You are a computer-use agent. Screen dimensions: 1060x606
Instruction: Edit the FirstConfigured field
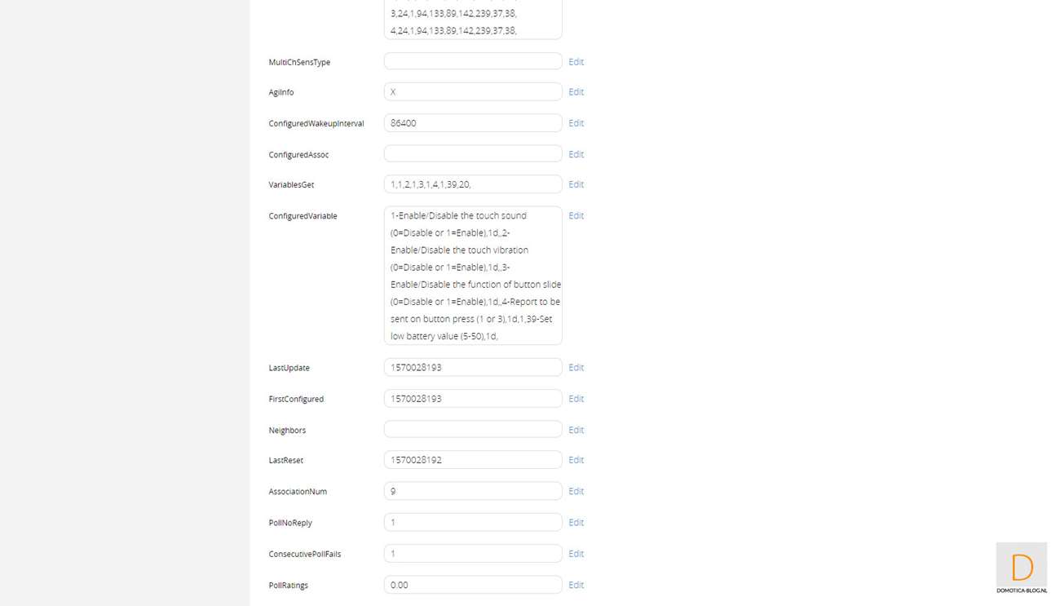576,399
